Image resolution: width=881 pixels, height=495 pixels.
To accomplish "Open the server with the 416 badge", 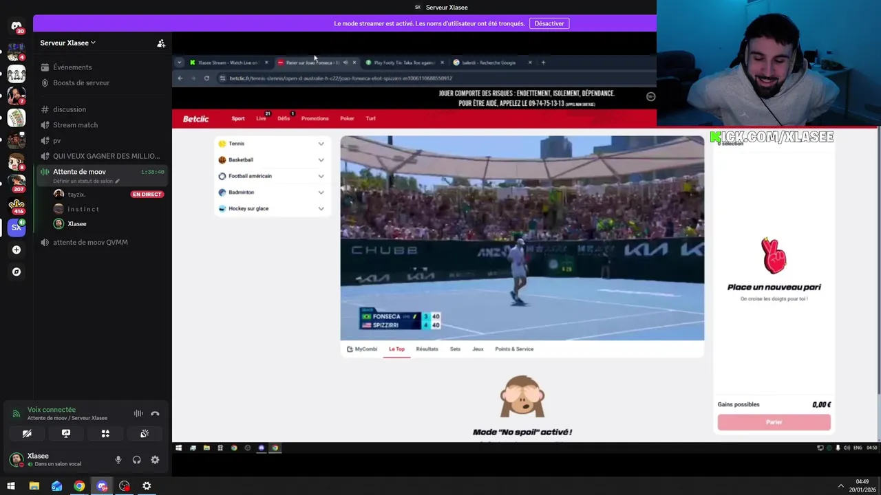I will pos(17,206).
